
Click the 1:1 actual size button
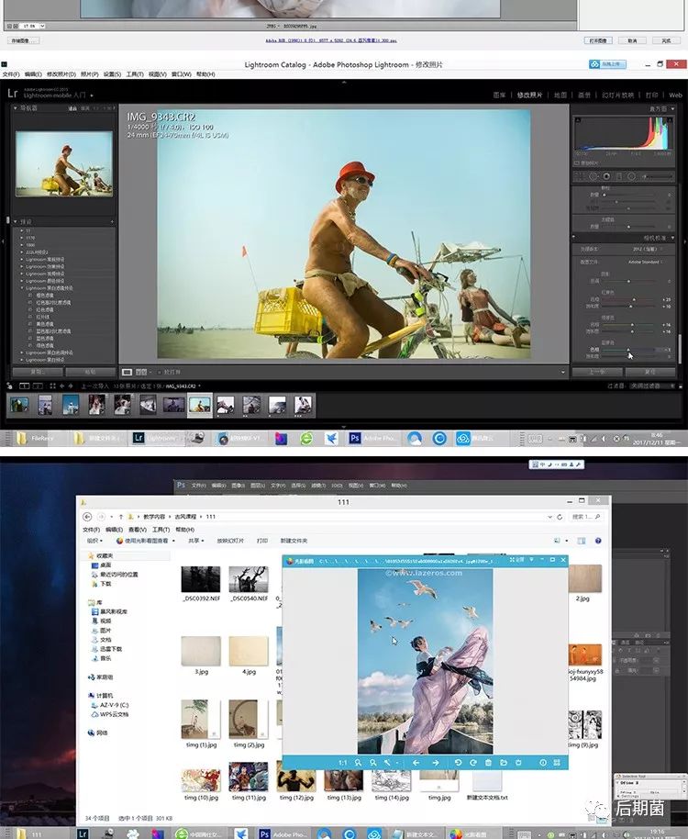[342, 763]
